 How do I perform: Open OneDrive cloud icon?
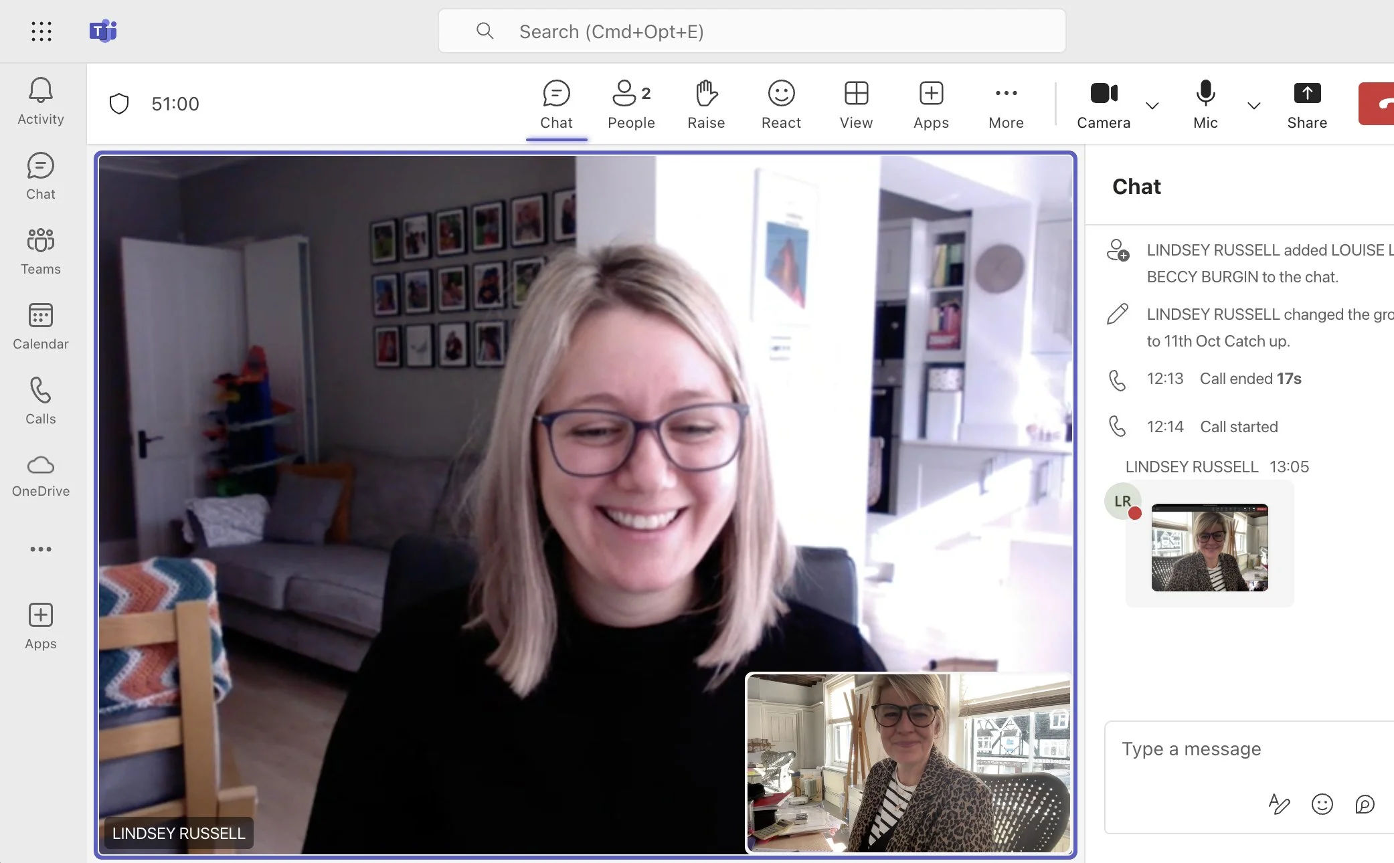click(40, 475)
